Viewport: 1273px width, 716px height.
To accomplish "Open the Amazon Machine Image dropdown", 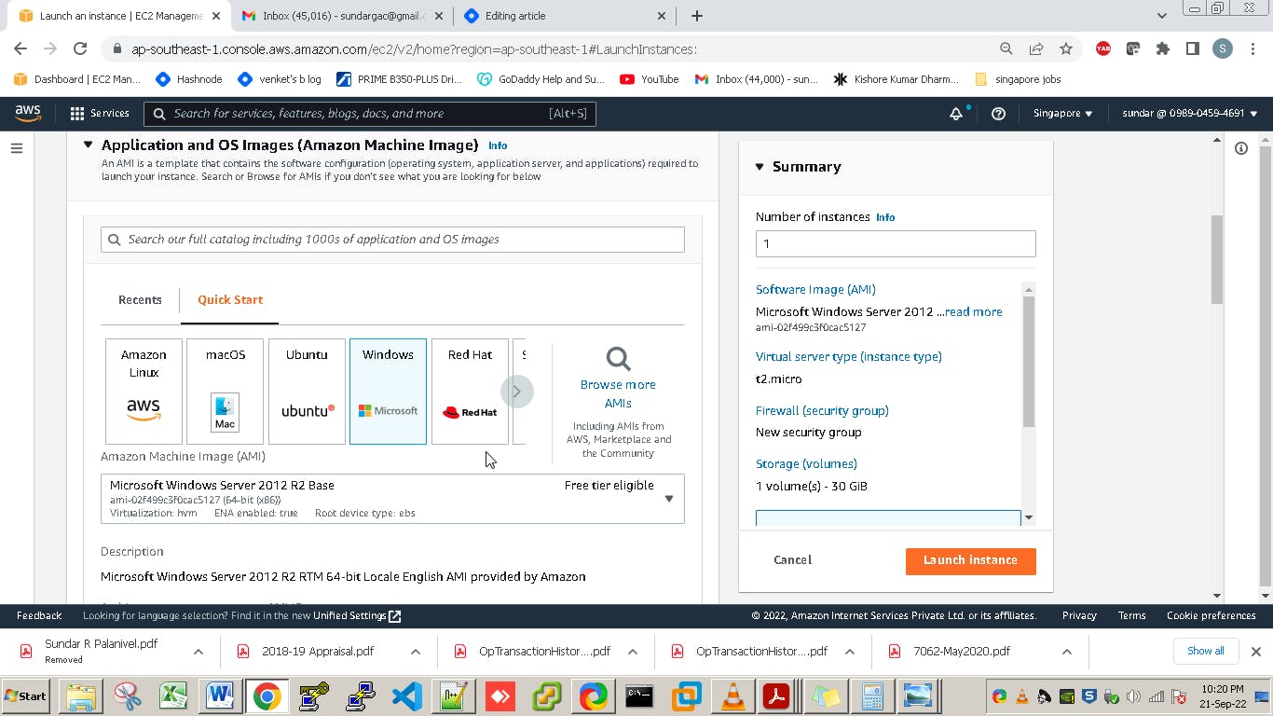I will point(392,499).
